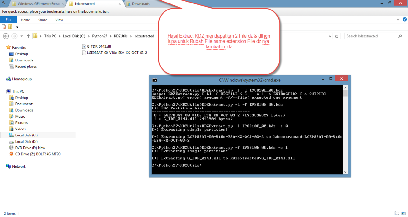408x217 pixels.
Task: Click cmd.exe scrollbar down arrow
Action: 345,172
